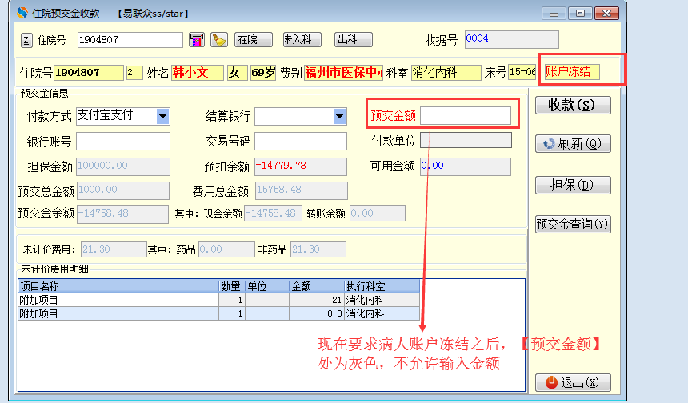This screenshot has width=688, height=403.
Task: Open 预交金查询(Y) query
Action: 573,225
